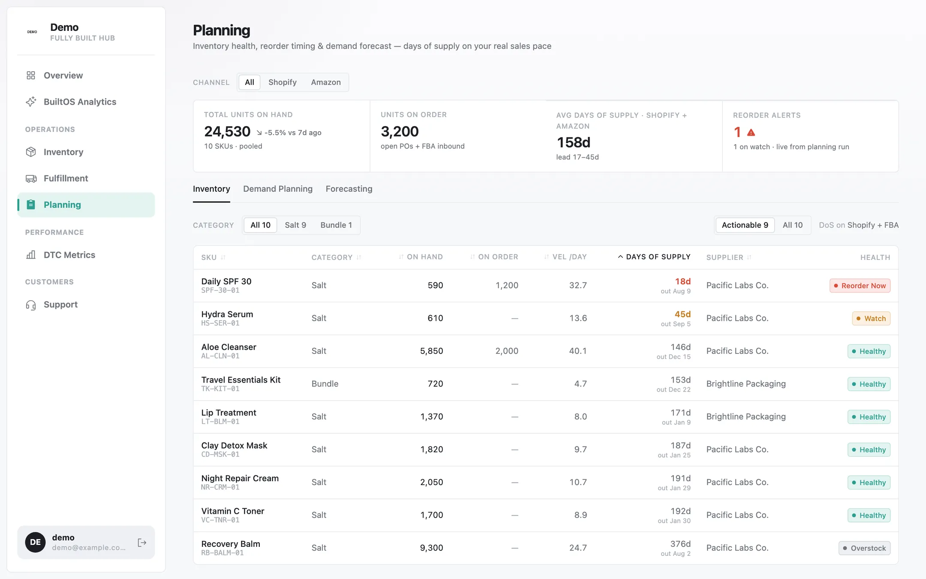Switch to the Inventory tab under Planning

211,189
